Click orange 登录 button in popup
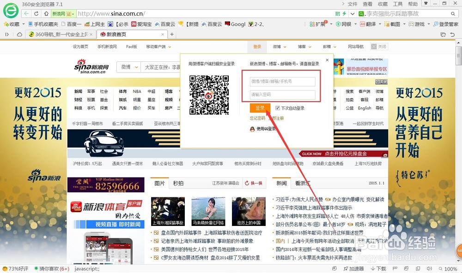 tap(260, 108)
